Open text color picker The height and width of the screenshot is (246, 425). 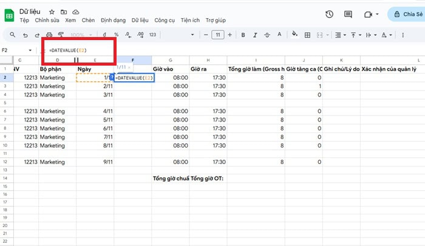279,35
